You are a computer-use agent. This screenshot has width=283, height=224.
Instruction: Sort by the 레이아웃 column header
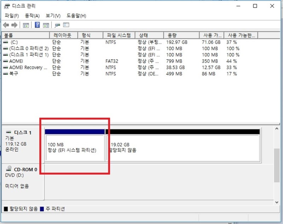tap(64, 35)
